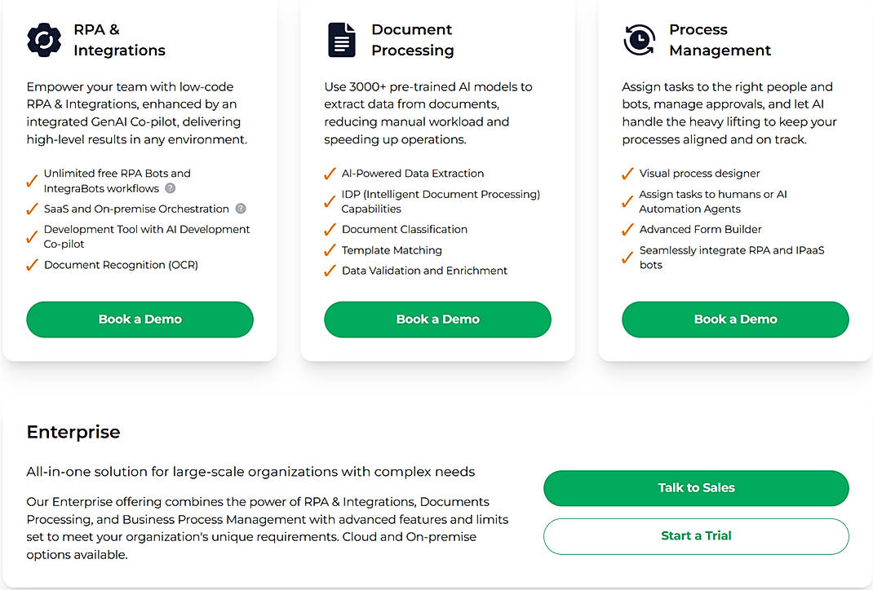This screenshot has width=873, height=590.
Task: Click Book a Demo under RPA & Integrations
Action: click(x=139, y=319)
